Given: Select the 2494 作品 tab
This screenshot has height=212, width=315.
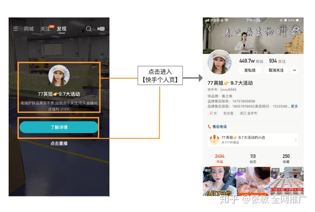Looking at the screenshot, I should point(219,159).
